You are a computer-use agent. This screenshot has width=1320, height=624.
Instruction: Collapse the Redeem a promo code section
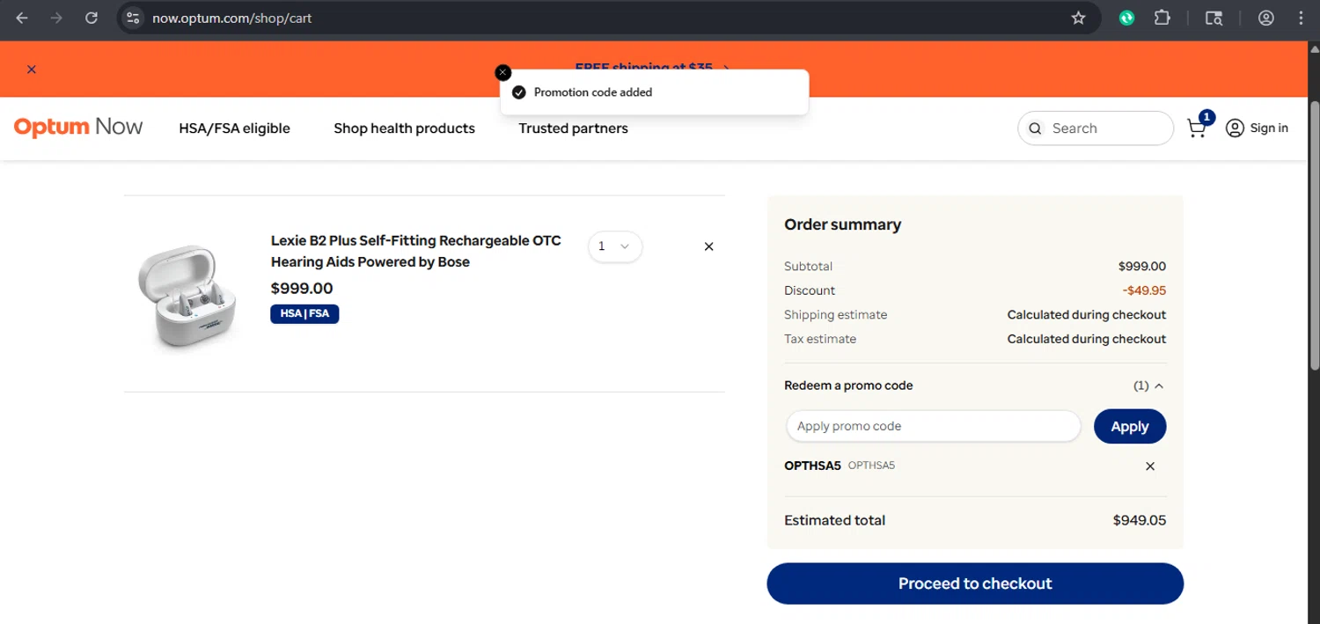1158,385
